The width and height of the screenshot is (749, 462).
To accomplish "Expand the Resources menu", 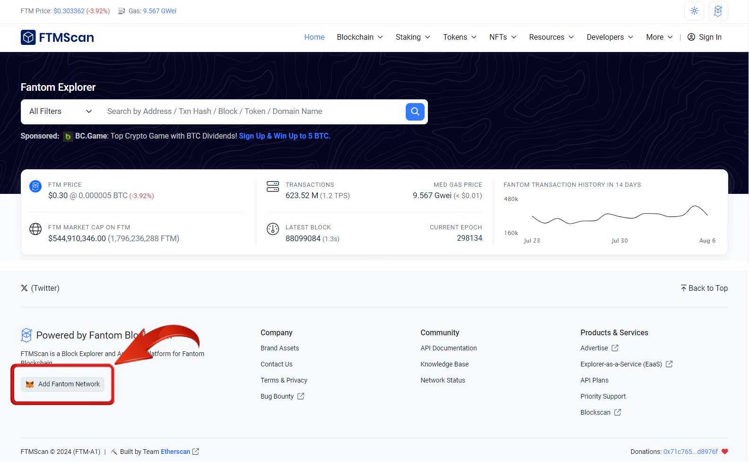I will tap(551, 37).
